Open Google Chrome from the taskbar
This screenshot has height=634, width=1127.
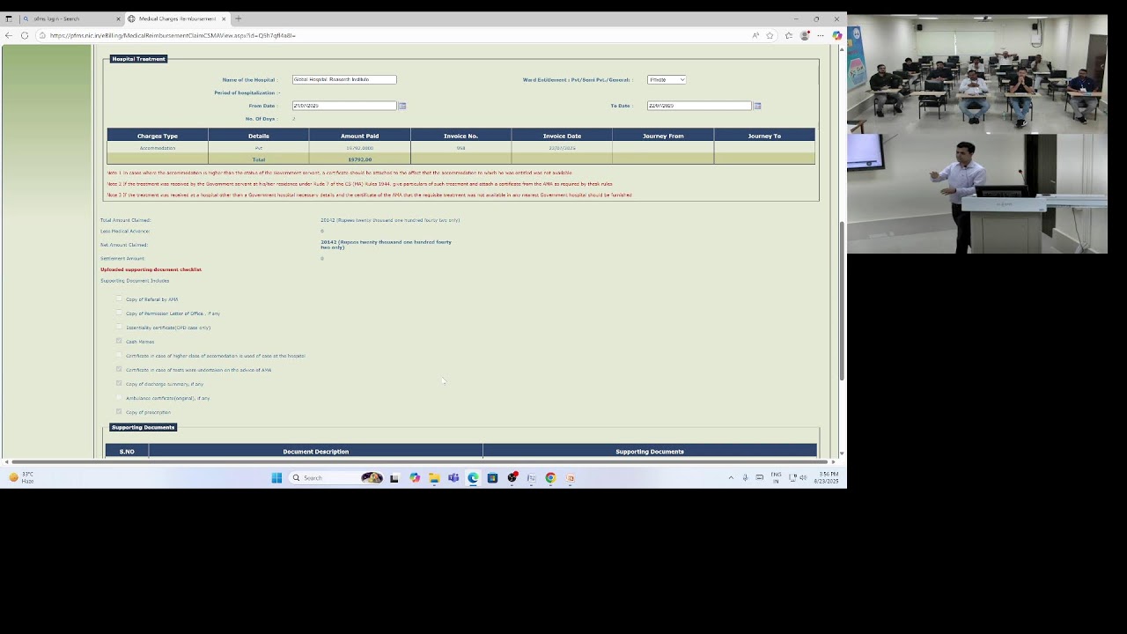(550, 478)
